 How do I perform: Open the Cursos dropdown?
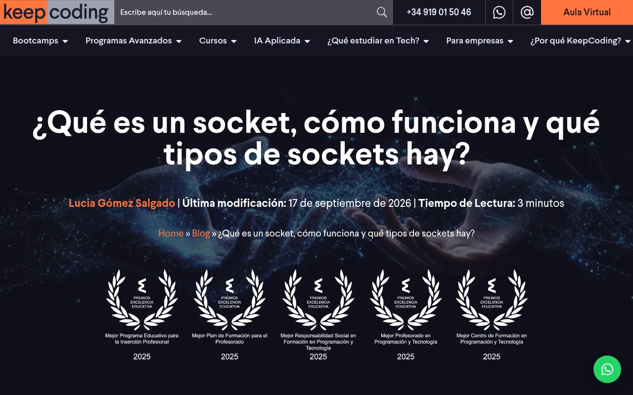tap(218, 41)
